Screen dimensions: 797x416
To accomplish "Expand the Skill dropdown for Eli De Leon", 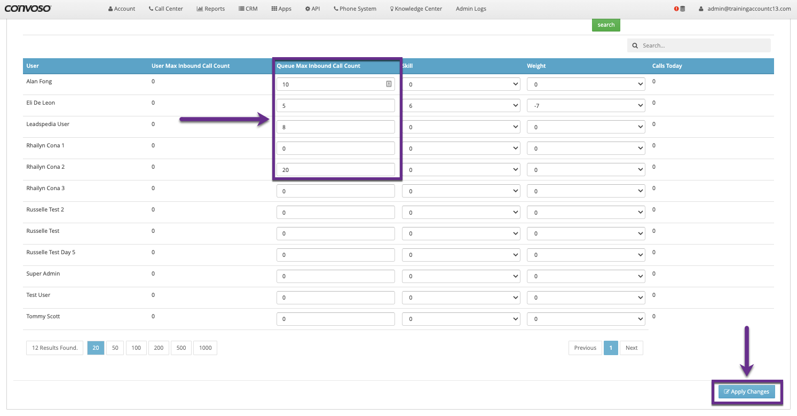I will pyautogui.click(x=461, y=106).
